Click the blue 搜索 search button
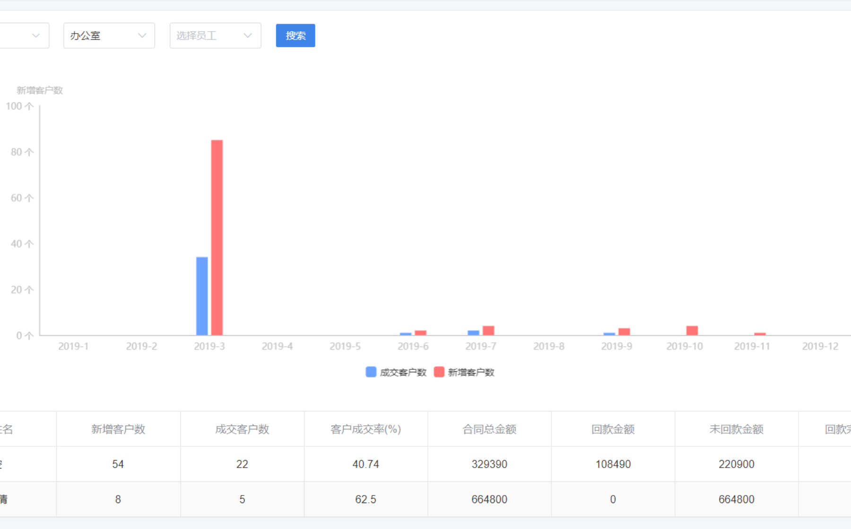Screen dimensions: 851x529 295,35
